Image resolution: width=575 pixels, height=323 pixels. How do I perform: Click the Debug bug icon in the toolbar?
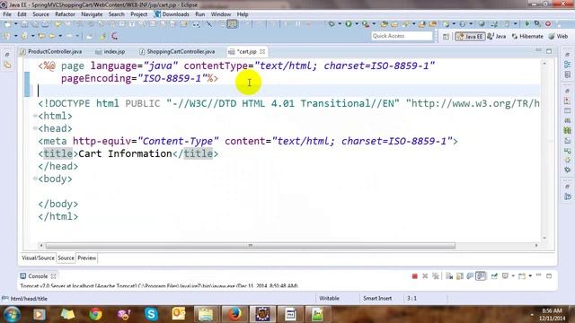pyautogui.click(x=332, y=24)
